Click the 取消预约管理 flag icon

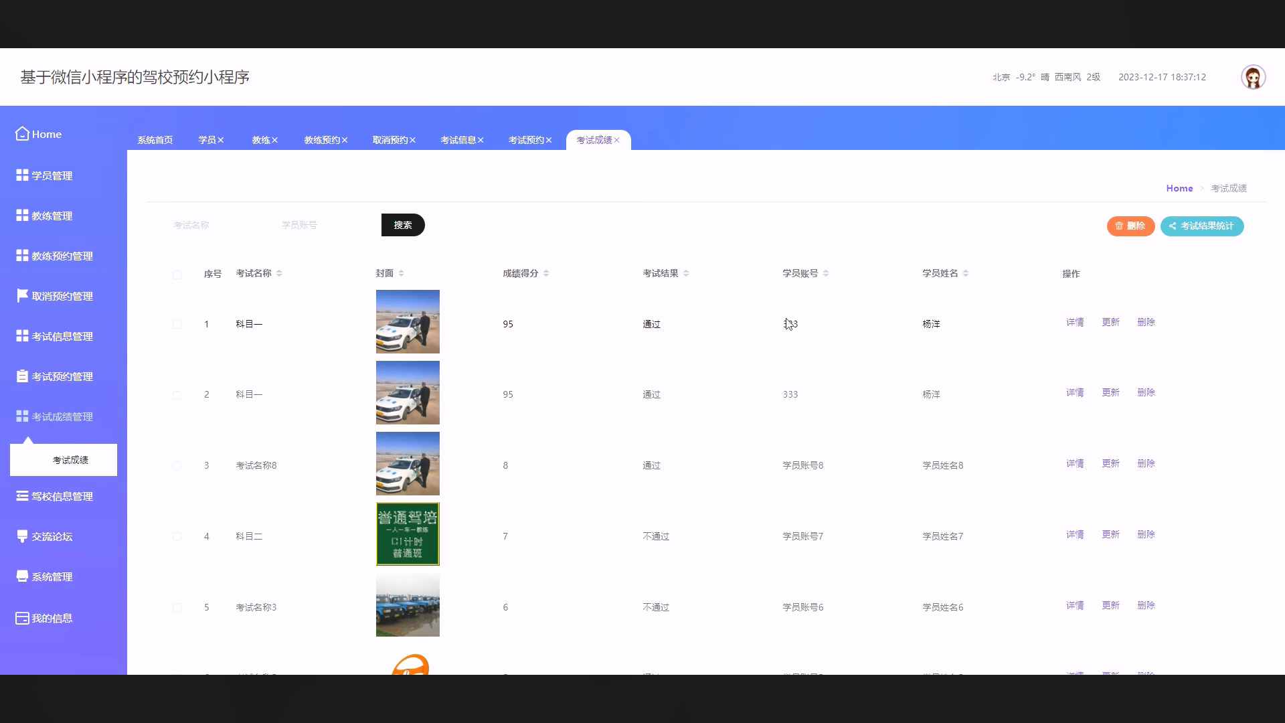pos(22,296)
